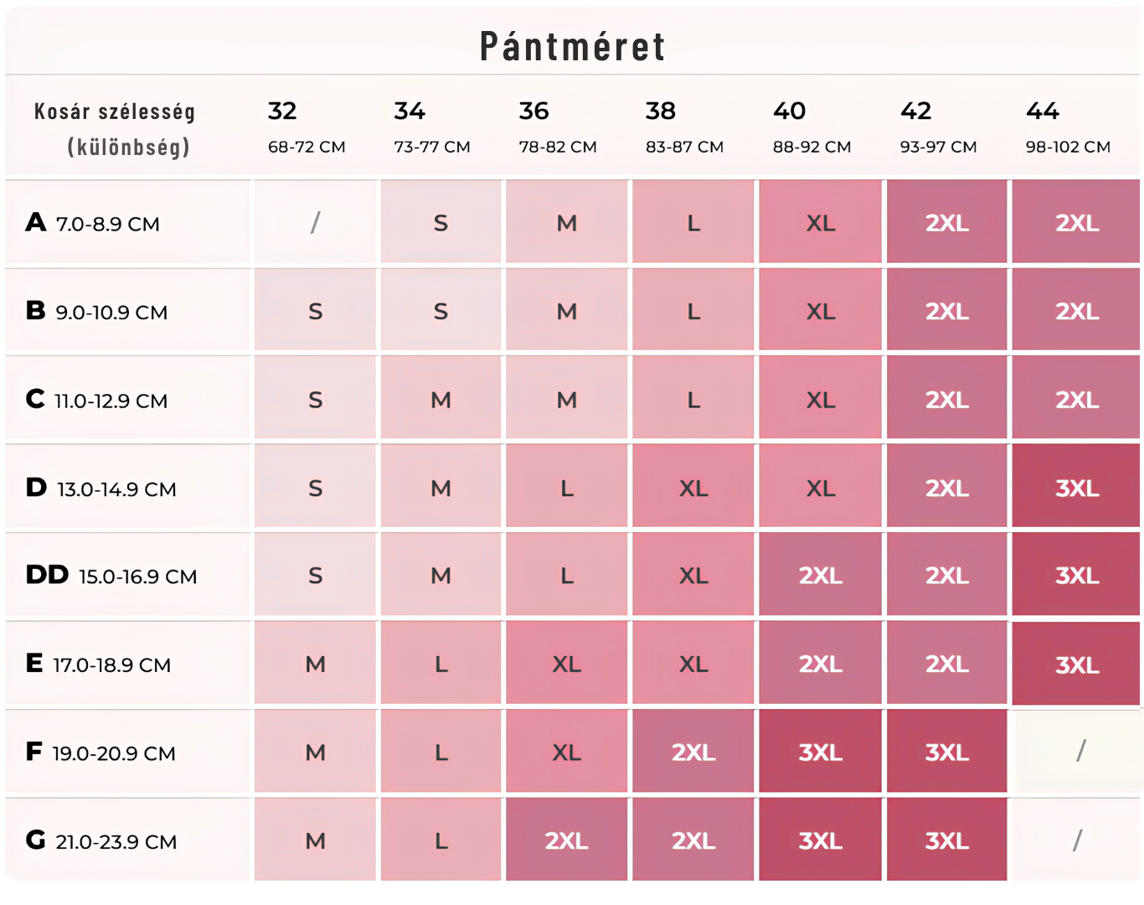Click the 3XL cell for cup G band 42
The width and height of the screenshot is (1144, 905).
tap(946, 839)
